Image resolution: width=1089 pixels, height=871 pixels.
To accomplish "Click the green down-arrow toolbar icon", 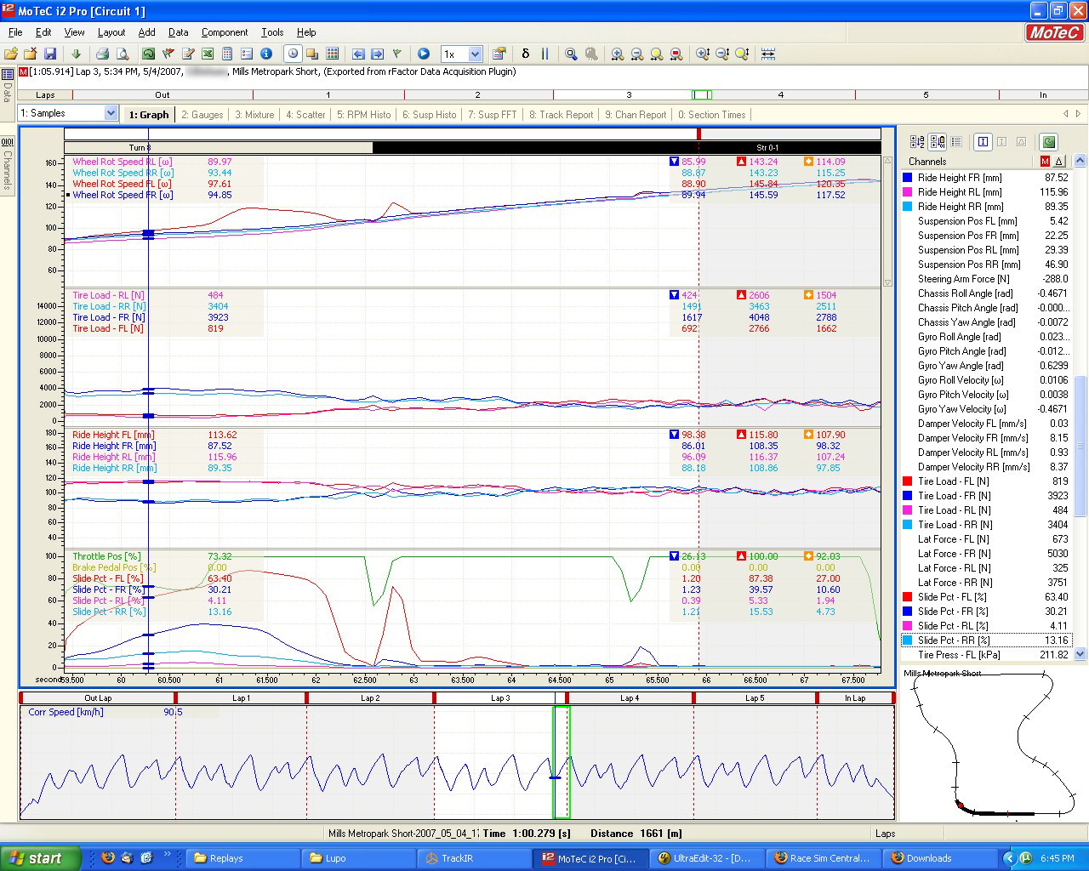I will (x=76, y=54).
